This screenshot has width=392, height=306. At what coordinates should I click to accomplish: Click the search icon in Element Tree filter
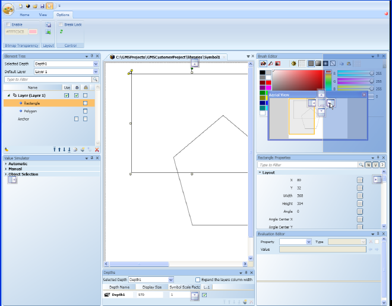pyautogui.click(x=96, y=79)
